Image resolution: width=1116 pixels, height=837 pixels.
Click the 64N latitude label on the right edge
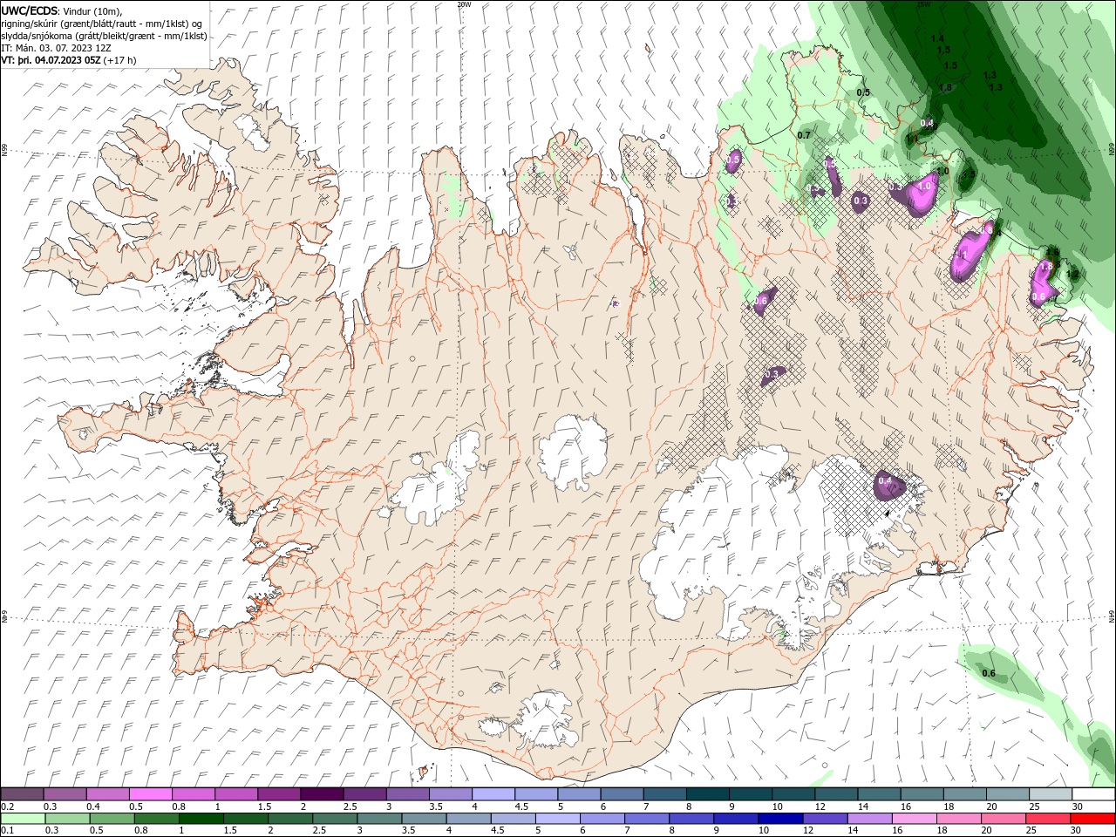pos(1112,616)
